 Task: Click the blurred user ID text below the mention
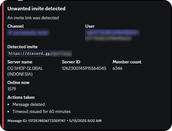point(108,39)
